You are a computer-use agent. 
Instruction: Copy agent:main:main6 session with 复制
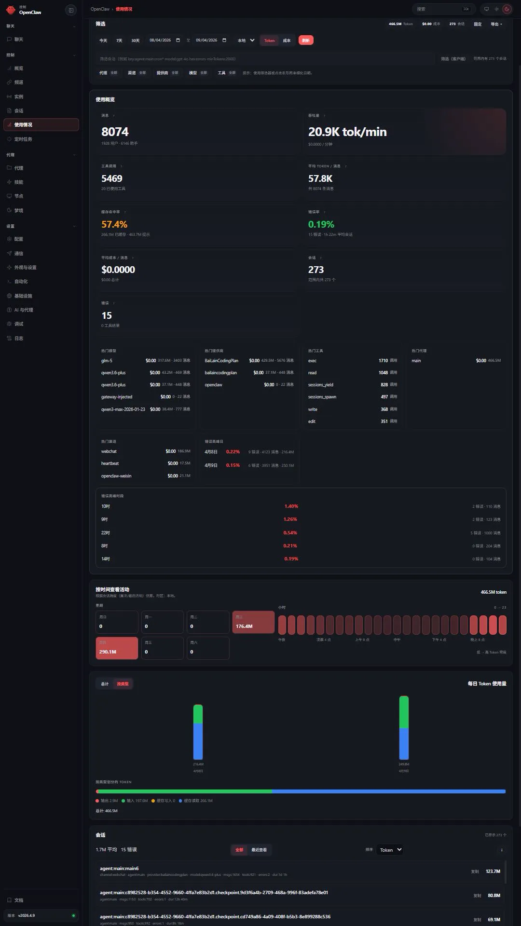click(475, 872)
